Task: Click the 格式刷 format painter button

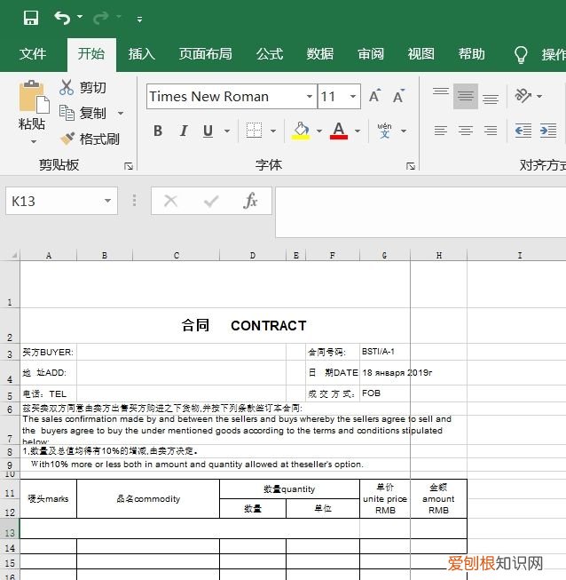Action: point(90,139)
